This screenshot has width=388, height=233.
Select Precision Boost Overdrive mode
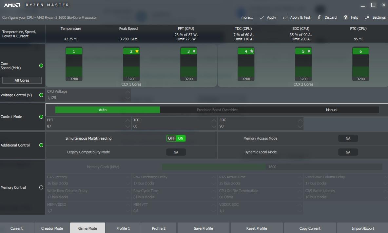(217, 110)
